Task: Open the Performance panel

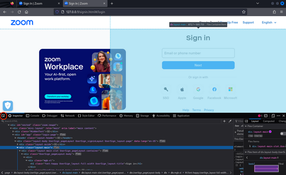Action: coord(107,116)
